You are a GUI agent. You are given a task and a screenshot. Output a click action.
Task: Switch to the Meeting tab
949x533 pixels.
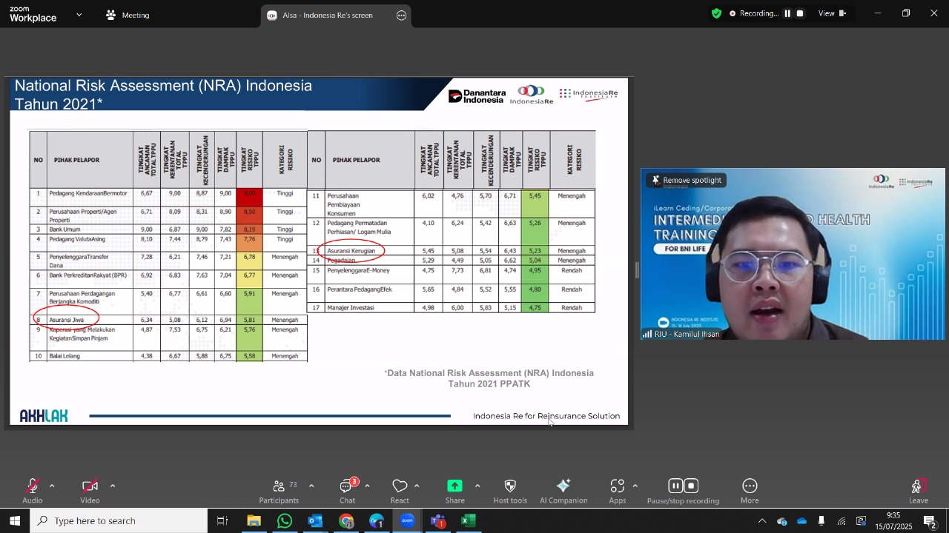click(x=128, y=15)
